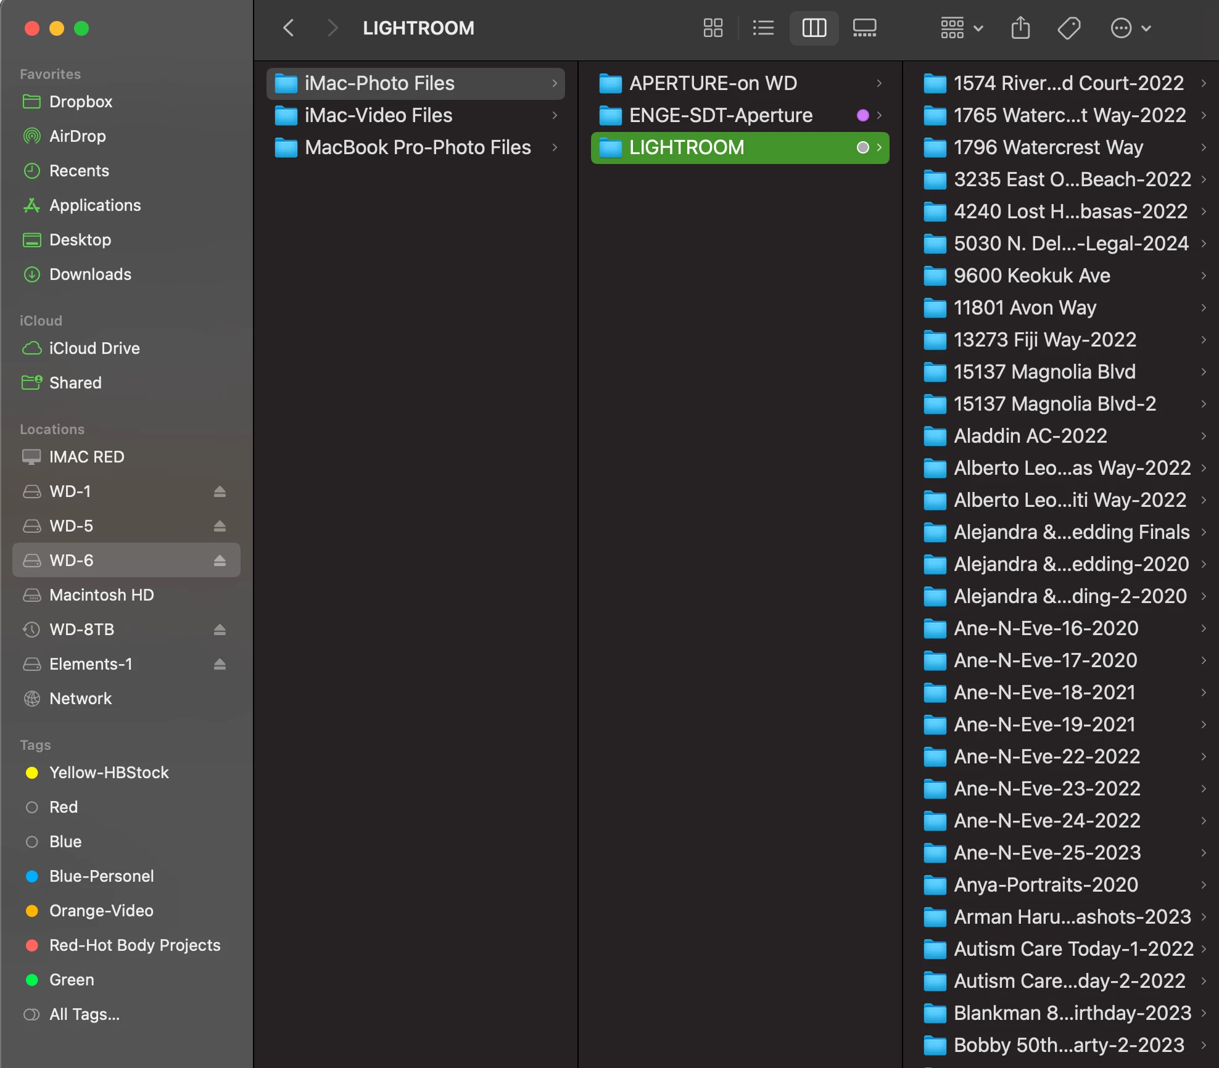Click All Tags… in sidebar

(x=85, y=1014)
